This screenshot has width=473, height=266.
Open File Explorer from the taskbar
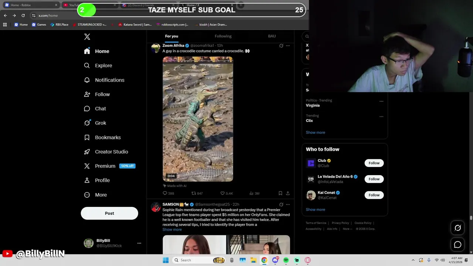(x=253, y=260)
